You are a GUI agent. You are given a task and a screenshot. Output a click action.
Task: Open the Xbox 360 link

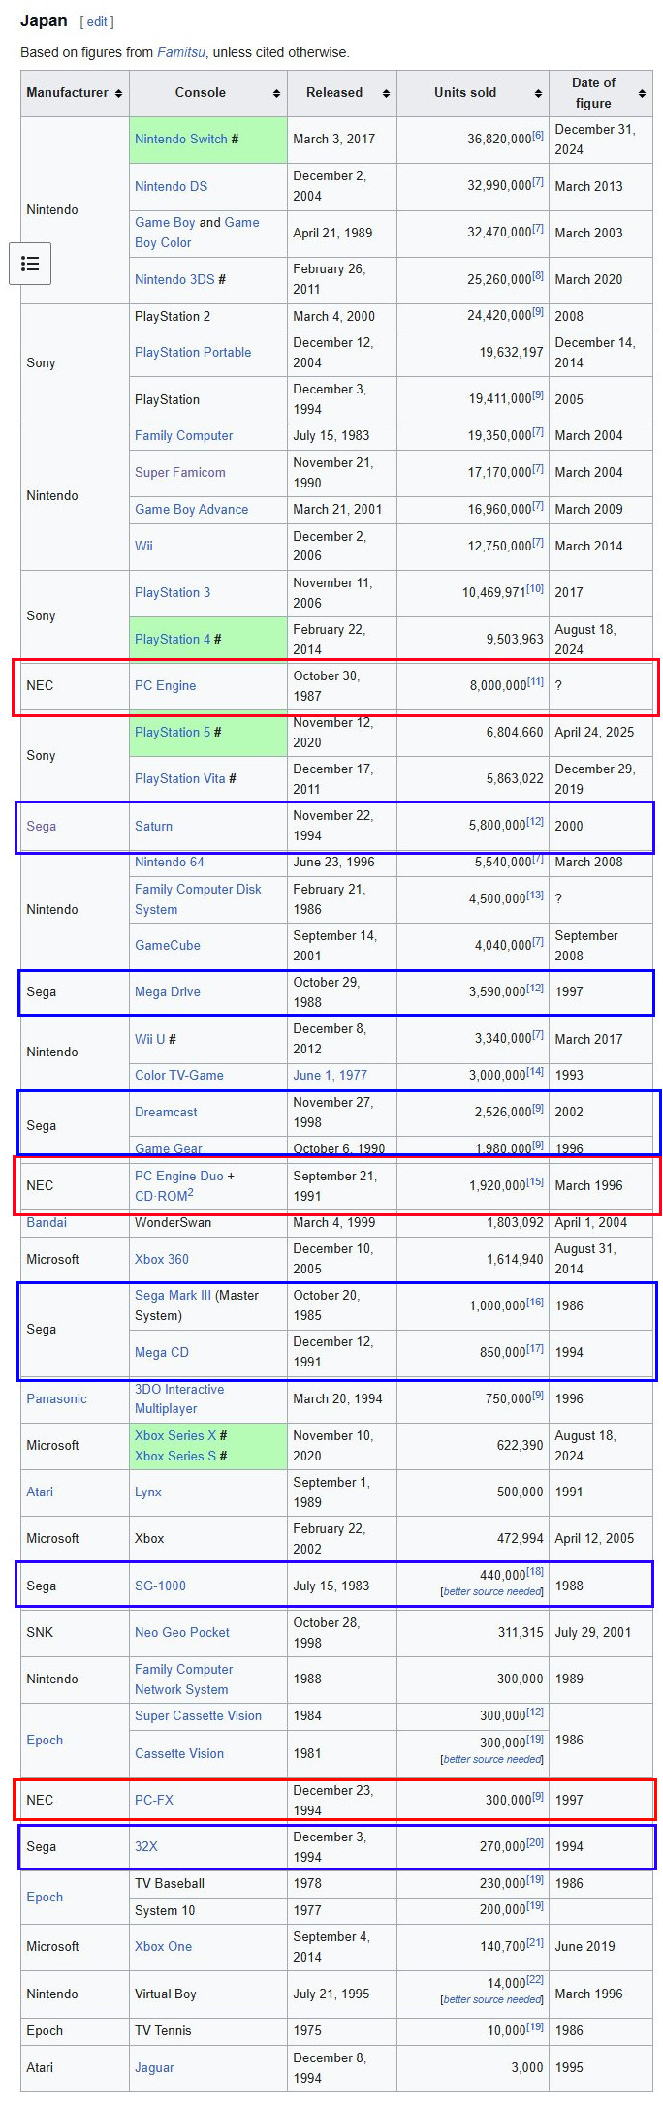click(162, 1259)
